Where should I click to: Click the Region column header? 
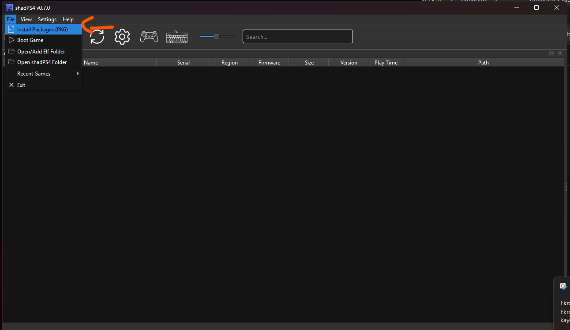tap(229, 63)
